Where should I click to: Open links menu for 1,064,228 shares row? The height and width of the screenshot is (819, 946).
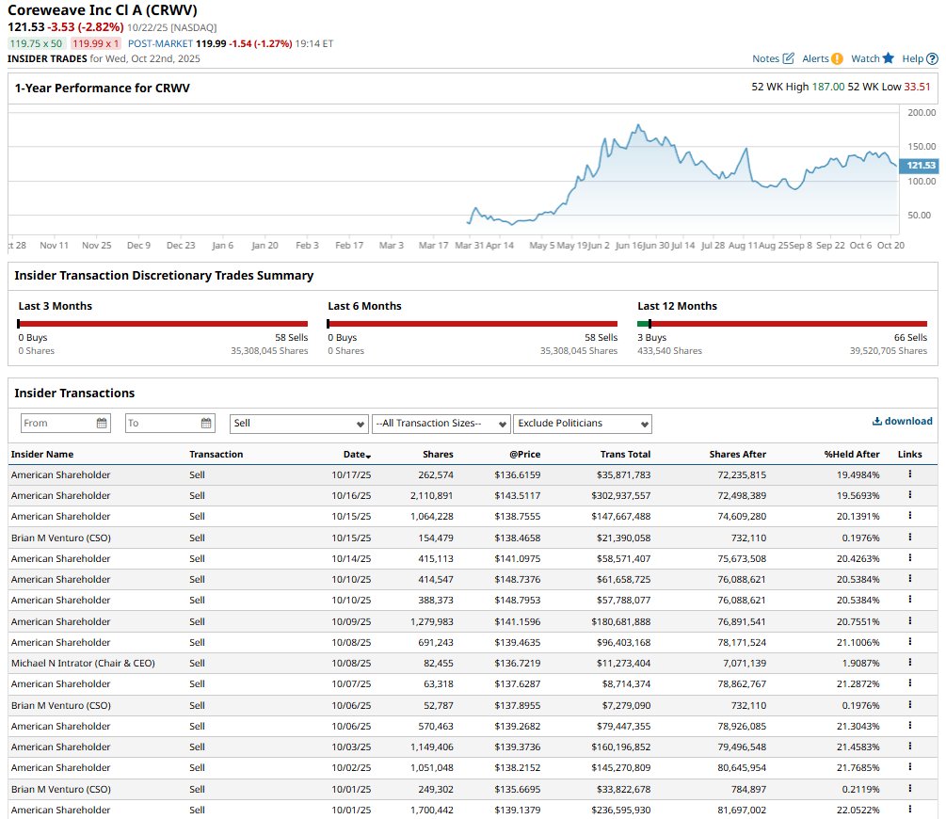[910, 516]
